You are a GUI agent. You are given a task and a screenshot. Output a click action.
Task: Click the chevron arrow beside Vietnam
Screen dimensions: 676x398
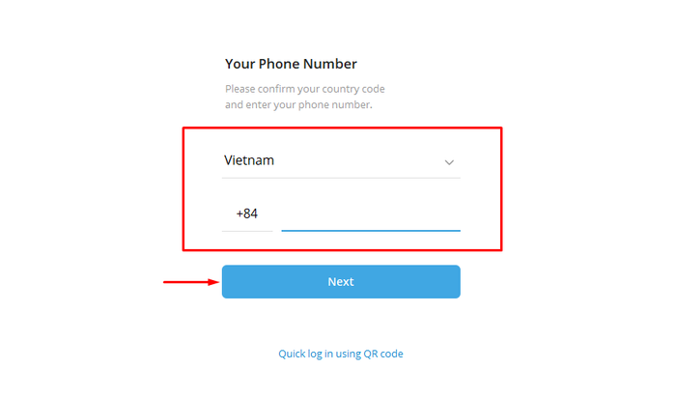tap(449, 162)
